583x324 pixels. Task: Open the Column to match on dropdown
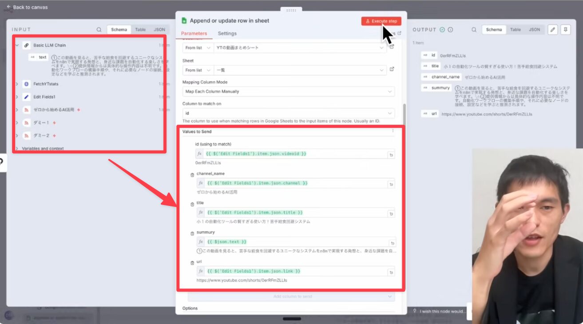pyautogui.click(x=288, y=113)
